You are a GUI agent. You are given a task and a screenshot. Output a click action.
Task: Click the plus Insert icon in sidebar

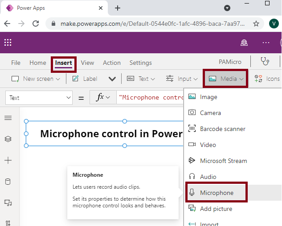point(8,160)
